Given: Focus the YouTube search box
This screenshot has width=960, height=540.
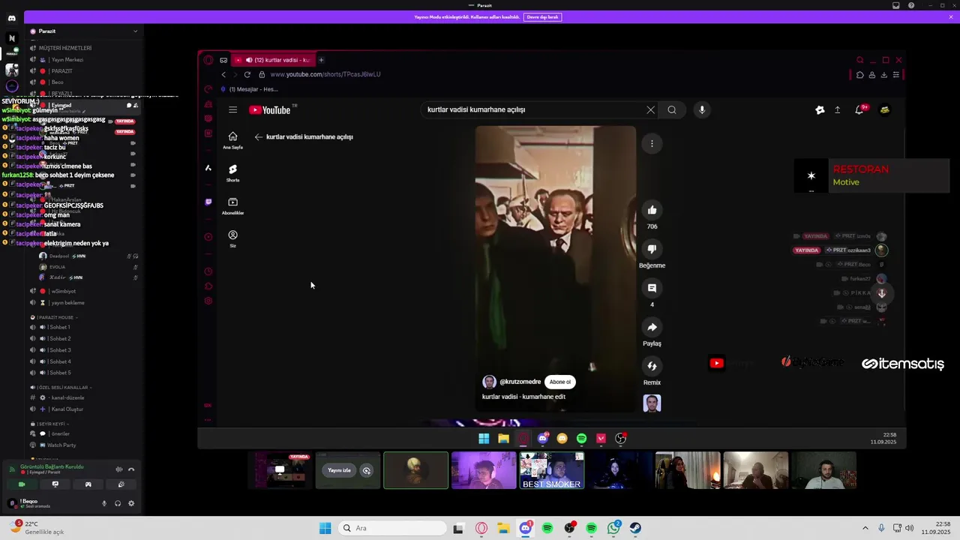Looking at the screenshot, I should 532,109.
